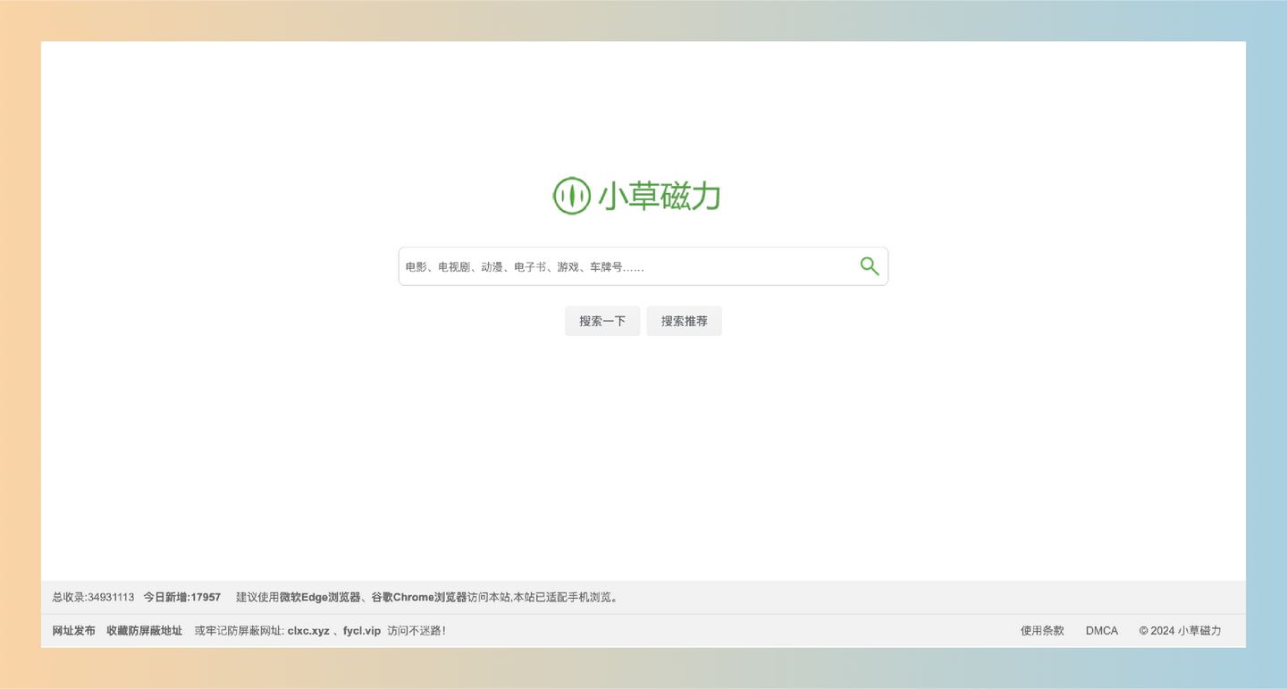Click the 搜索推荐 recommendations button

pyautogui.click(x=684, y=321)
